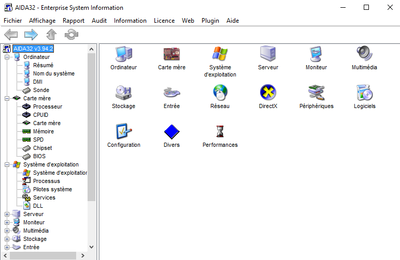This screenshot has width=400, height=260.
Task: Select Services in the tree
Action: 44,197
